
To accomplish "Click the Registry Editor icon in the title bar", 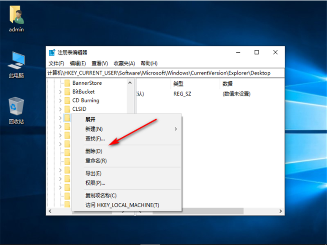I will [x=52, y=52].
